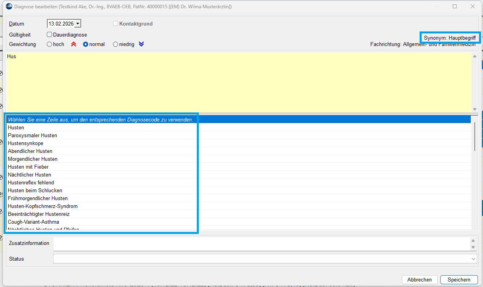The image size is (483, 287).
Task: Click the red double up-arrow icon
Action: [73, 44]
